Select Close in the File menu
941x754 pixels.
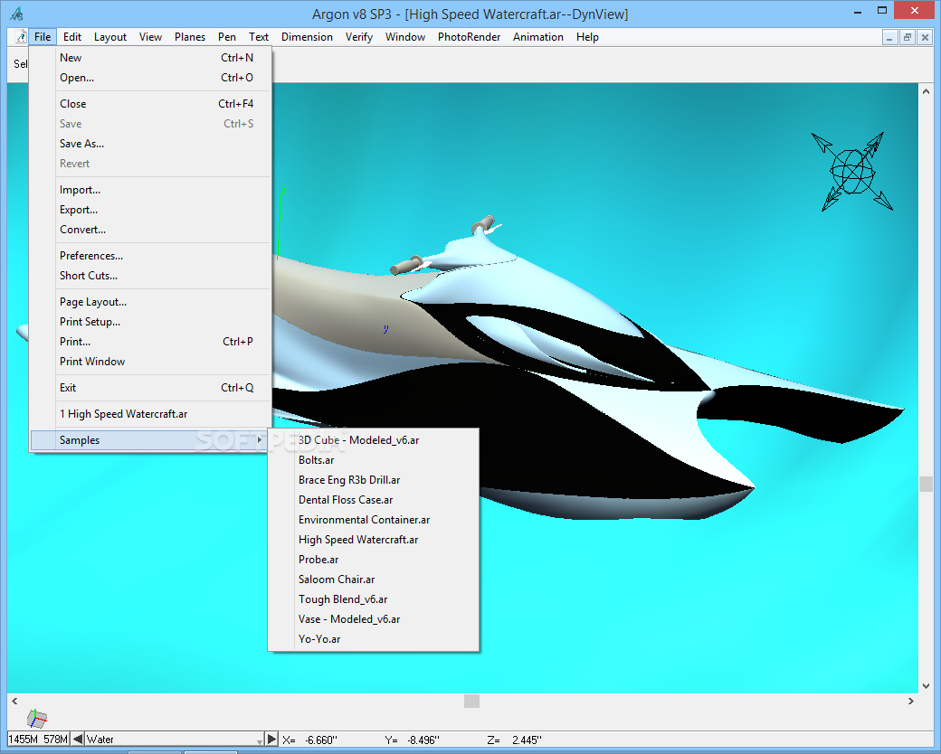[x=150, y=104]
